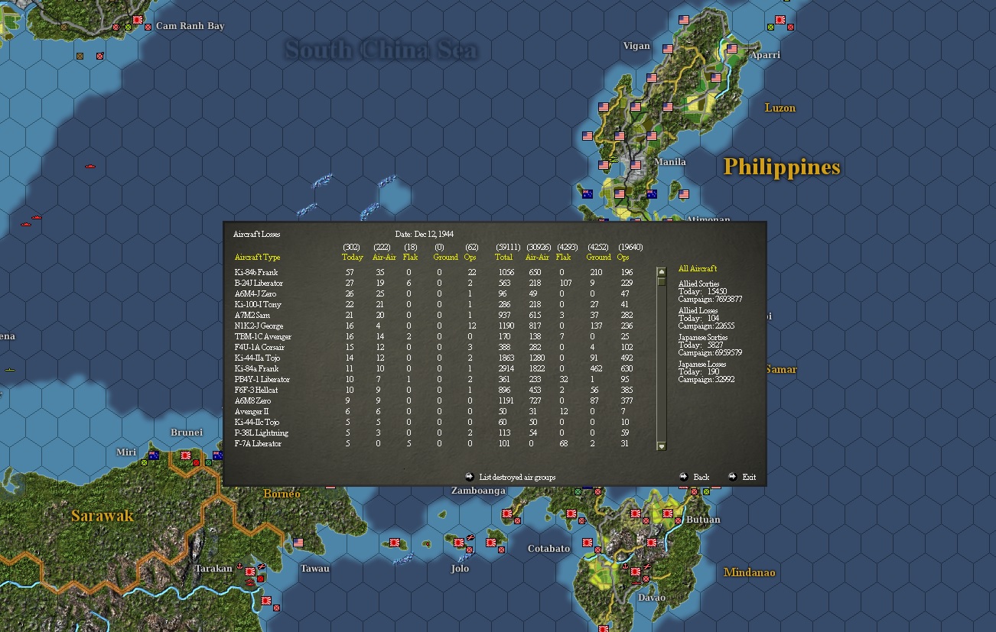Click the Australian flag beside Miri

click(153, 455)
